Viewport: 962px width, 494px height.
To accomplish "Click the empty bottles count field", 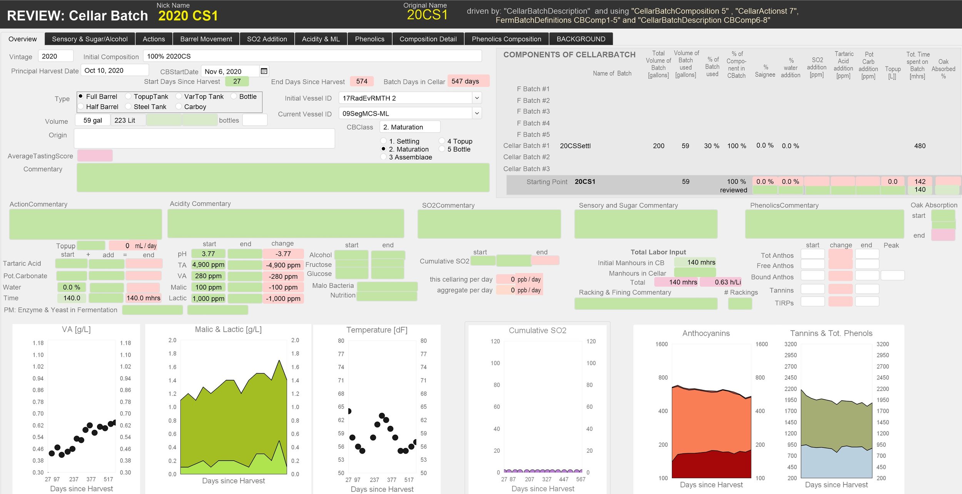I will [x=255, y=120].
